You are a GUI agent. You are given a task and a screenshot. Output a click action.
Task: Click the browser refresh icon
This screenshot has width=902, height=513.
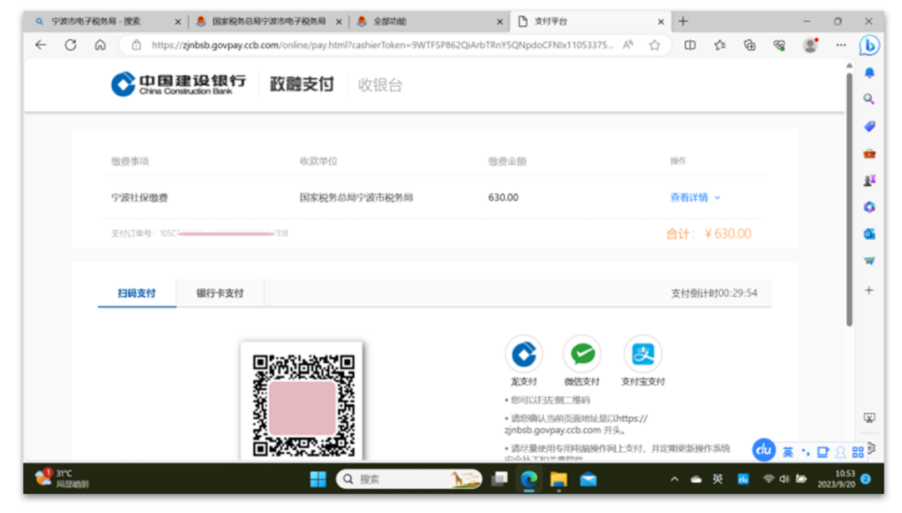click(70, 45)
